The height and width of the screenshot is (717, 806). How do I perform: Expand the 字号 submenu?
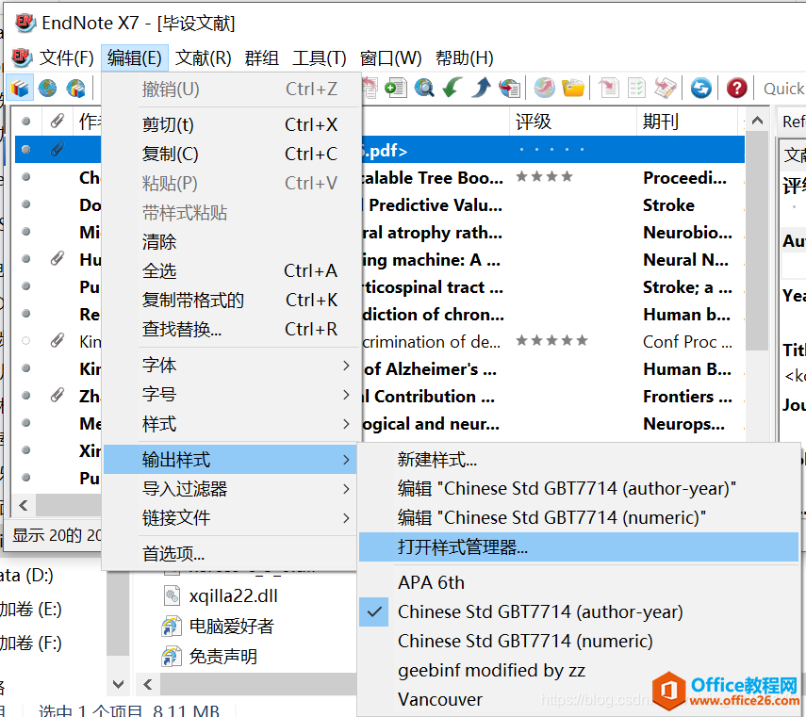tap(230, 395)
